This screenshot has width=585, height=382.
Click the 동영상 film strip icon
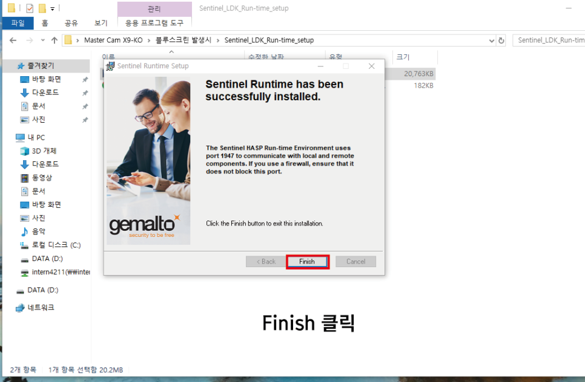[x=25, y=178]
